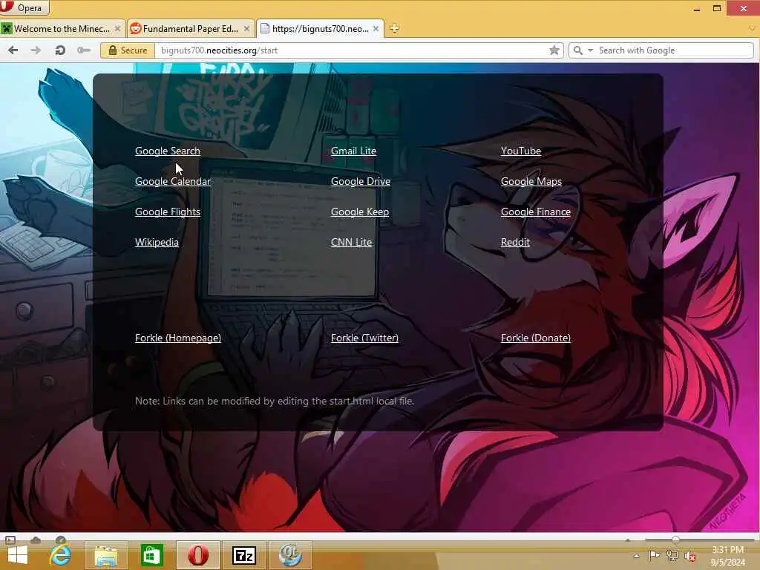Show hidden system tray icons
760x570 pixels.
coord(636,556)
